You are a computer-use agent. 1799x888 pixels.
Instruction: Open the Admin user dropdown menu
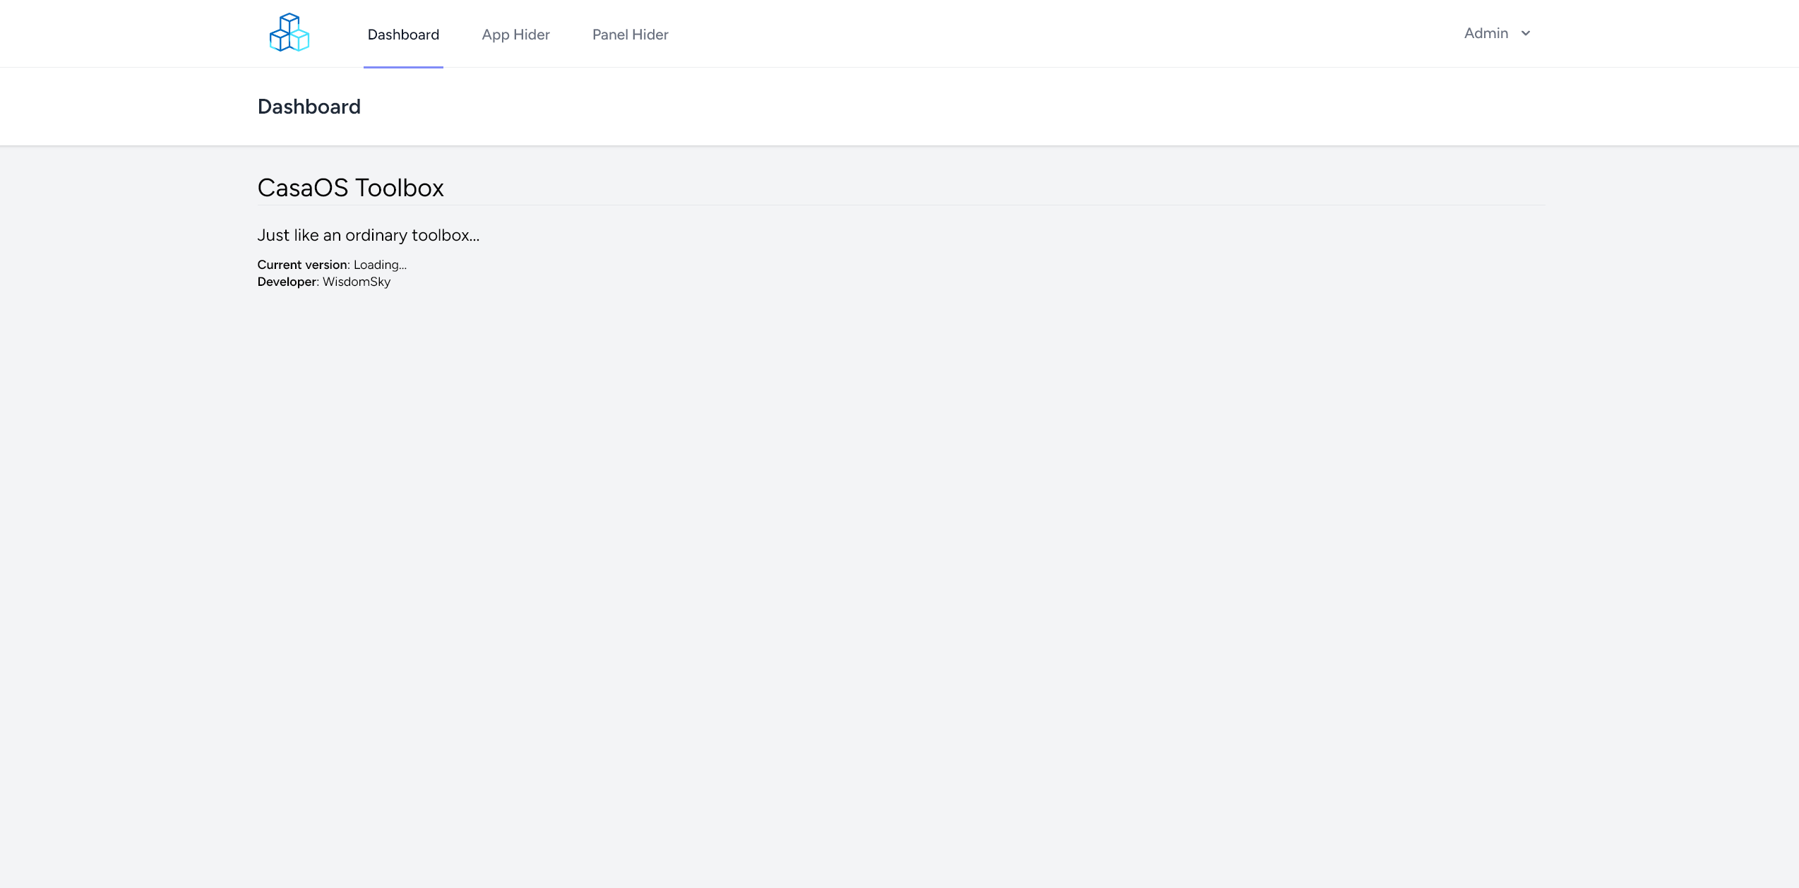1496,33
